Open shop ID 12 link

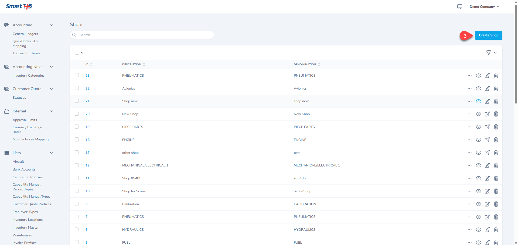87,165
